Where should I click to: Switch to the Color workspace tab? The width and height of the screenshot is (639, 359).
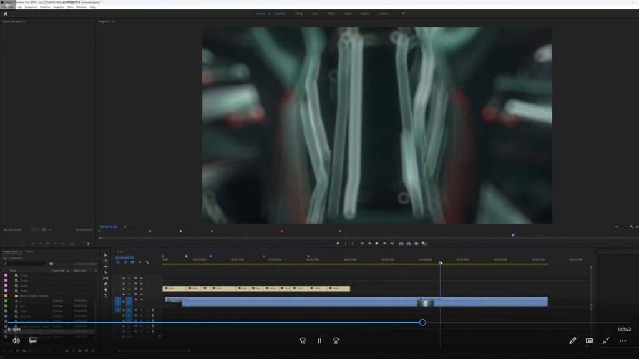(x=315, y=13)
